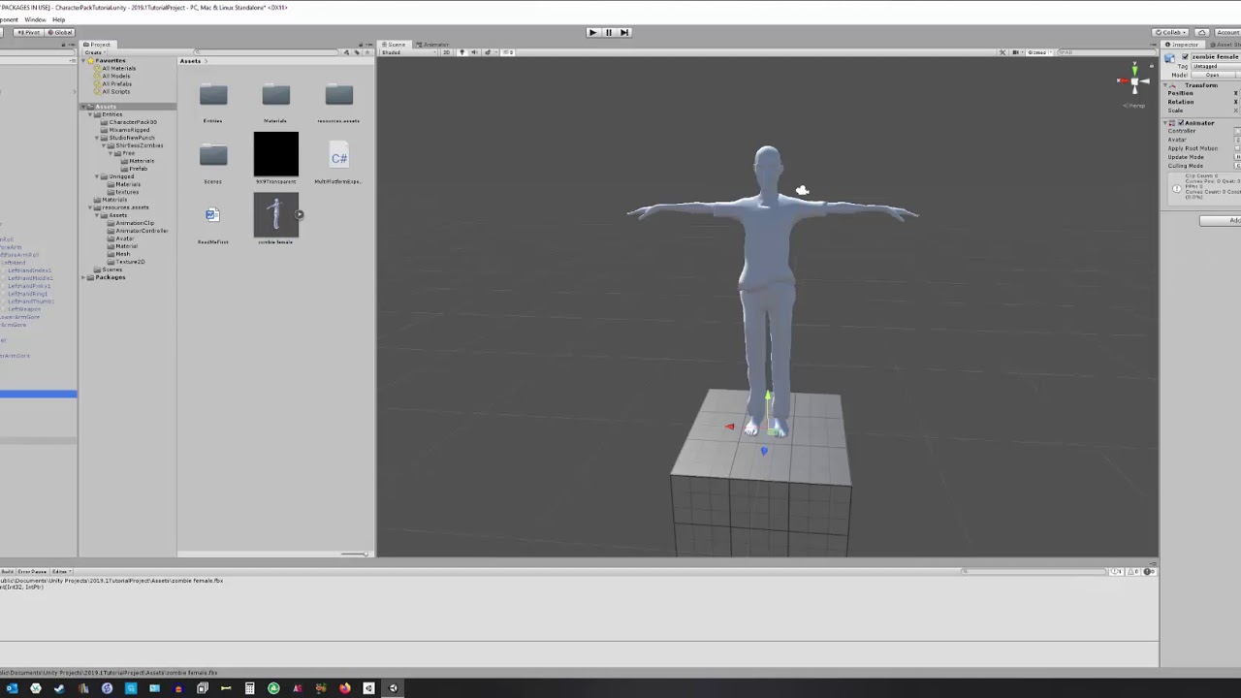Click the Pause button in top toolbar
The width and height of the screenshot is (1241, 698).
608,32
